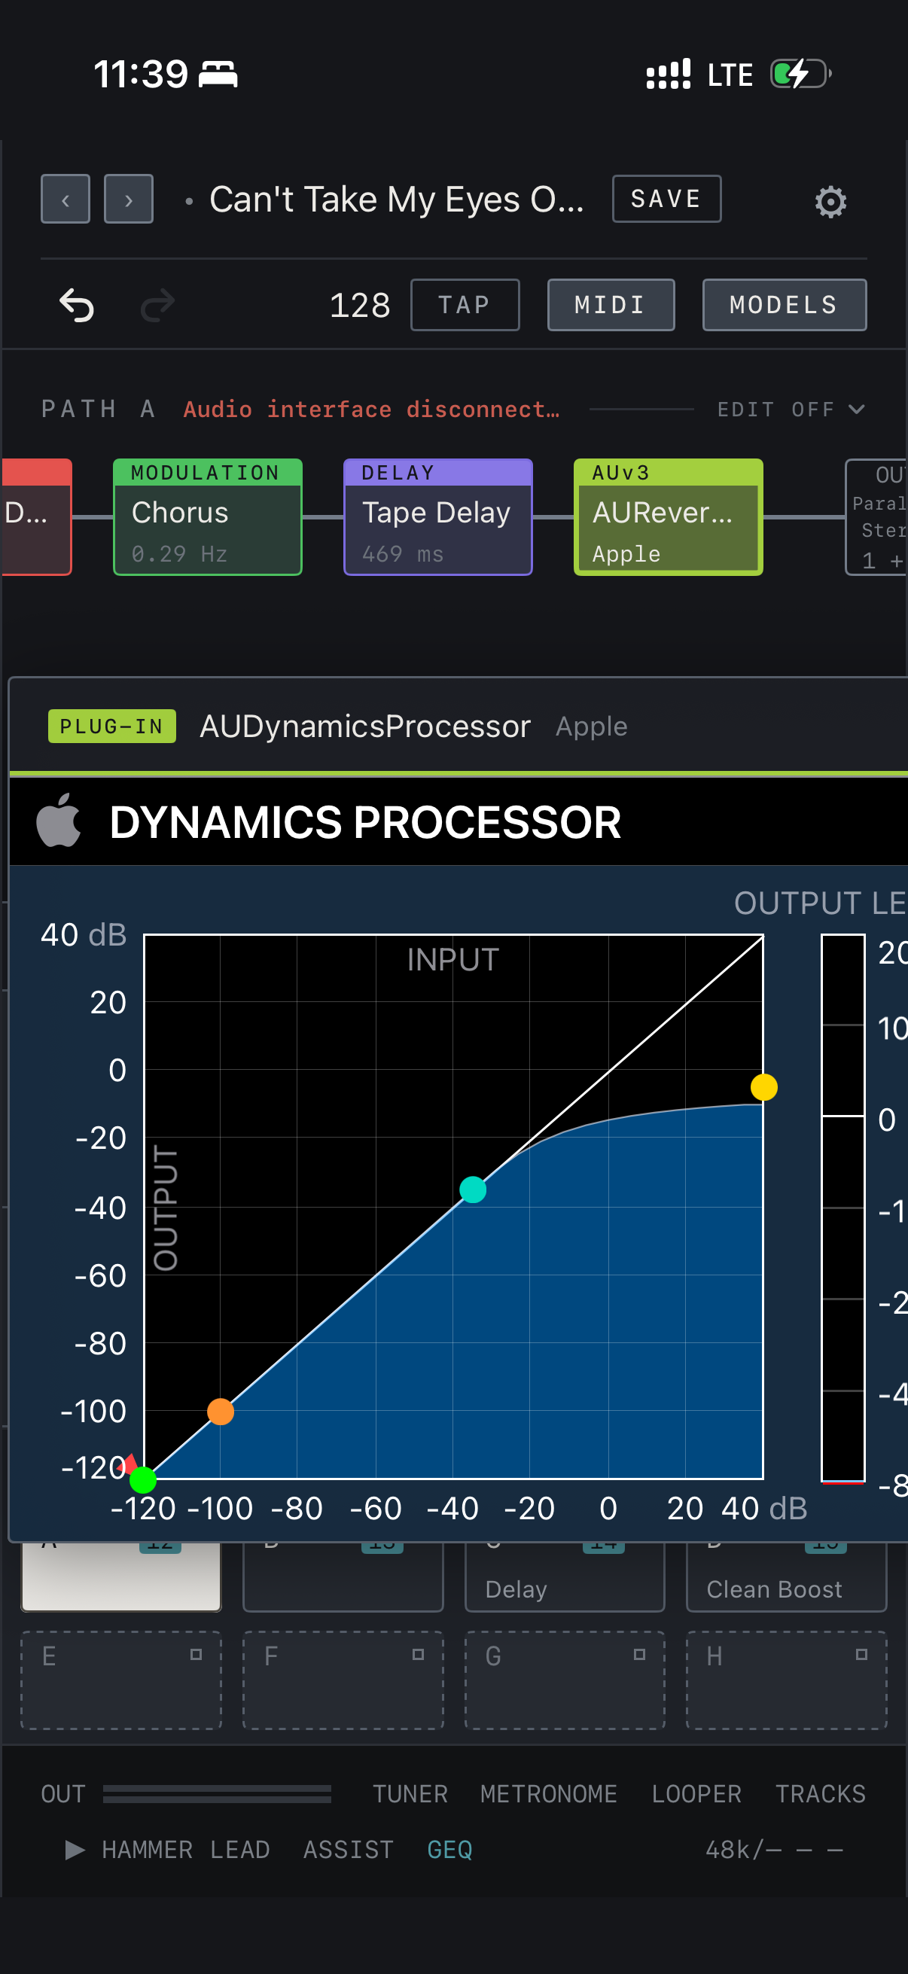Go to next preset arrow
908x1974 pixels.
pos(129,200)
